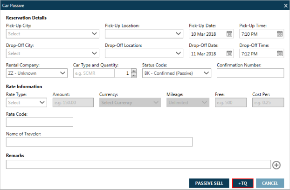Focus the Name of Traveler field

pos(99,142)
